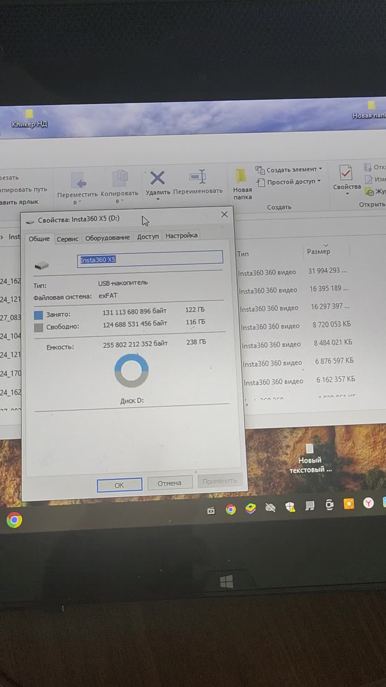Click Вставить ярлык in ribbon
Screen dimensions: 386x687
click(x=19, y=202)
